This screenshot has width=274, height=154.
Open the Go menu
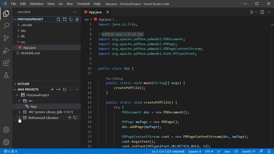pos(61,4)
